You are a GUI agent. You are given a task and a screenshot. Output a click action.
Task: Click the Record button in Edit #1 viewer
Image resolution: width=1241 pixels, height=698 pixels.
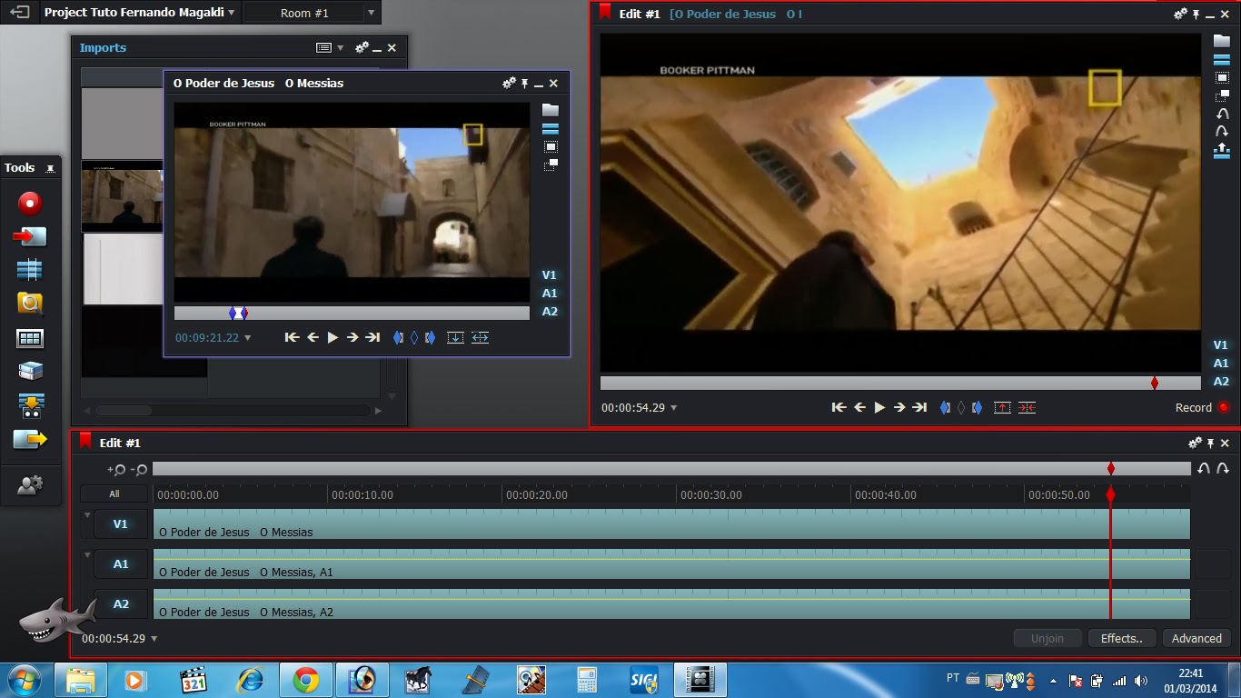point(1202,407)
